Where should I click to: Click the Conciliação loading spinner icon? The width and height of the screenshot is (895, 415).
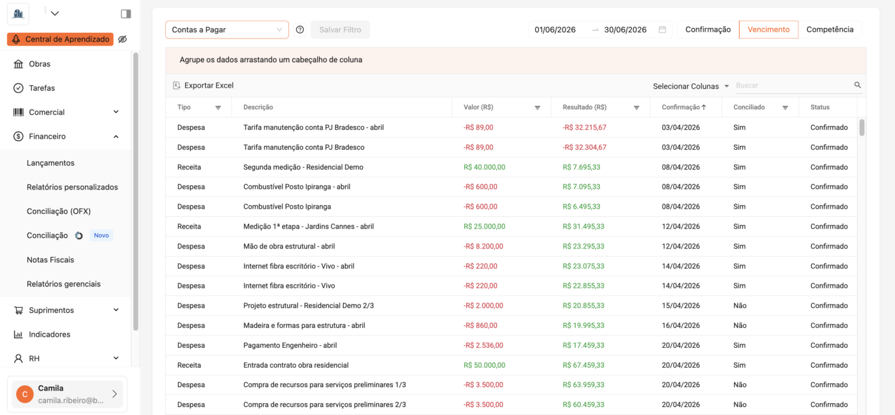coord(79,235)
